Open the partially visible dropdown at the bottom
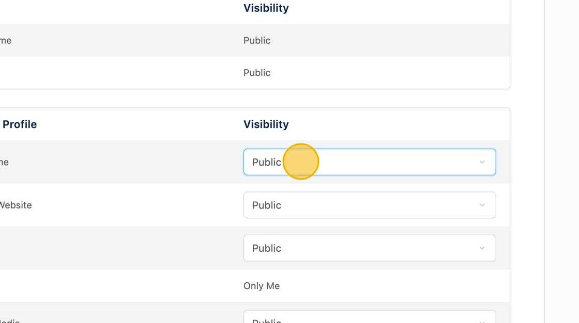Screen dimensions: 579x323 click(x=369, y=318)
